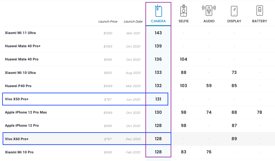Open the Xiaomi Mi 11 Ultra entry

(x=20, y=33)
